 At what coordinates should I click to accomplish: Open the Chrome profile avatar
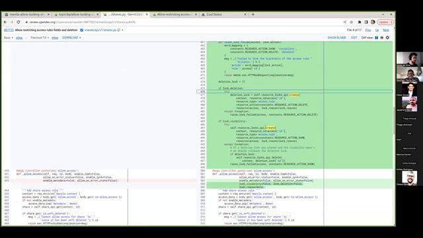[373, 22]
